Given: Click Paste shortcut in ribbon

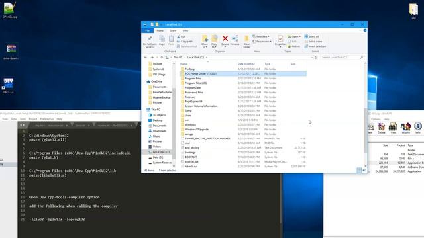Looking at the screenshot, I should pos(187,46).
